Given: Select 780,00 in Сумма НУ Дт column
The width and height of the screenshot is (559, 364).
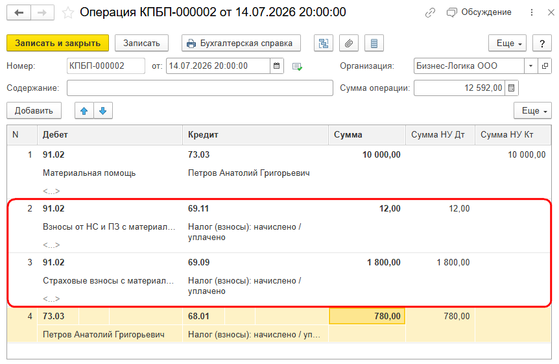Looking at the screenshot, I should pyautogui.click(x=457, y=317).
